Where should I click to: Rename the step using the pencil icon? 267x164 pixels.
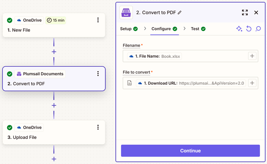[x=180, y=13]
